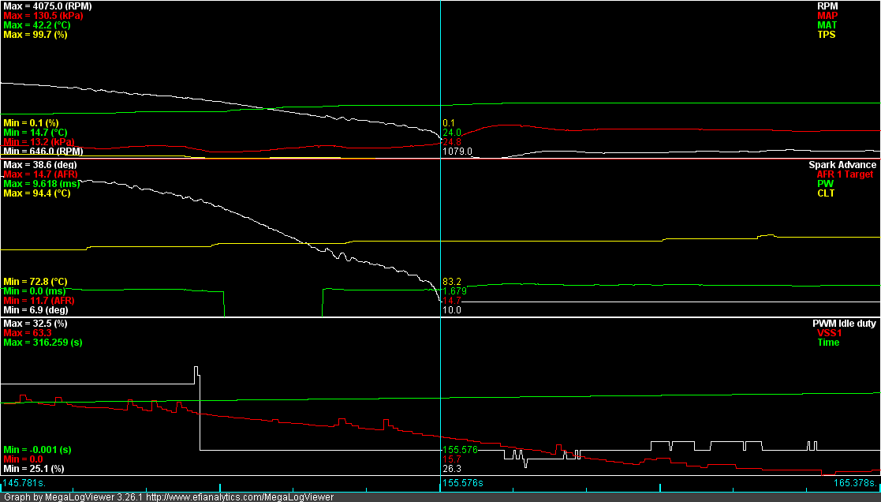Click the cursor CLT value 83.2
This screenshot has width=881, height=502.
click(452, 282)
